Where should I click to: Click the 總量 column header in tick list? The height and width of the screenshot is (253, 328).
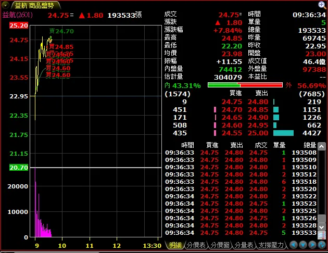coord(310,145)
